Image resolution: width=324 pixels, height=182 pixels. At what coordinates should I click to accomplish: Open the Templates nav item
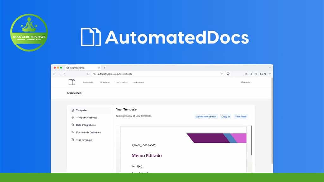(x=104, y=82)
